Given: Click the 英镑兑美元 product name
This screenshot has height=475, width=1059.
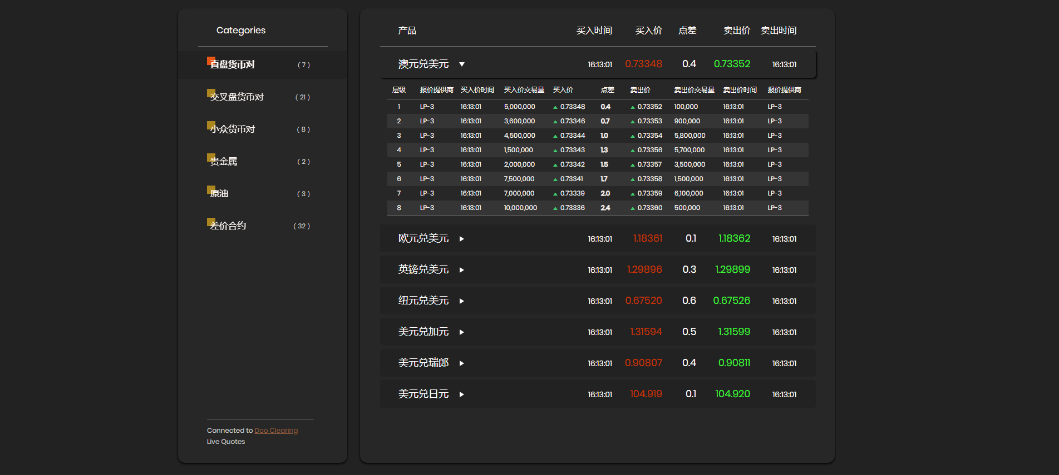Looking at the screenshot, I should 423,269.
